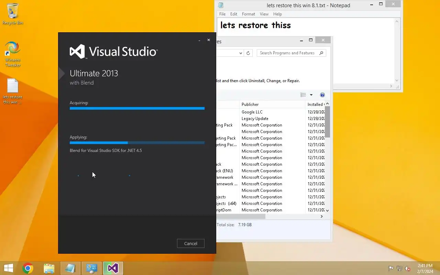Image resolution: width=440 pixels, height=275 pixels.
Task: Click the search magnifier in Programs and Features
Action: (321, 53)
